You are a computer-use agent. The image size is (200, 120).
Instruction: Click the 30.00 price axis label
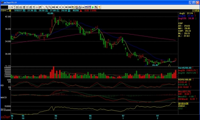click(8, 54)
